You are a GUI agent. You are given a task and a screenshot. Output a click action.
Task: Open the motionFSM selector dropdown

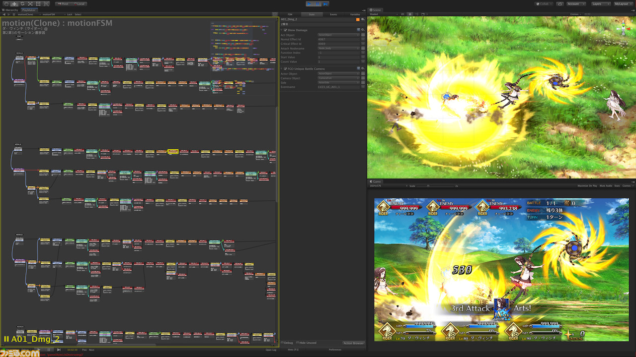tap(54, 14)
